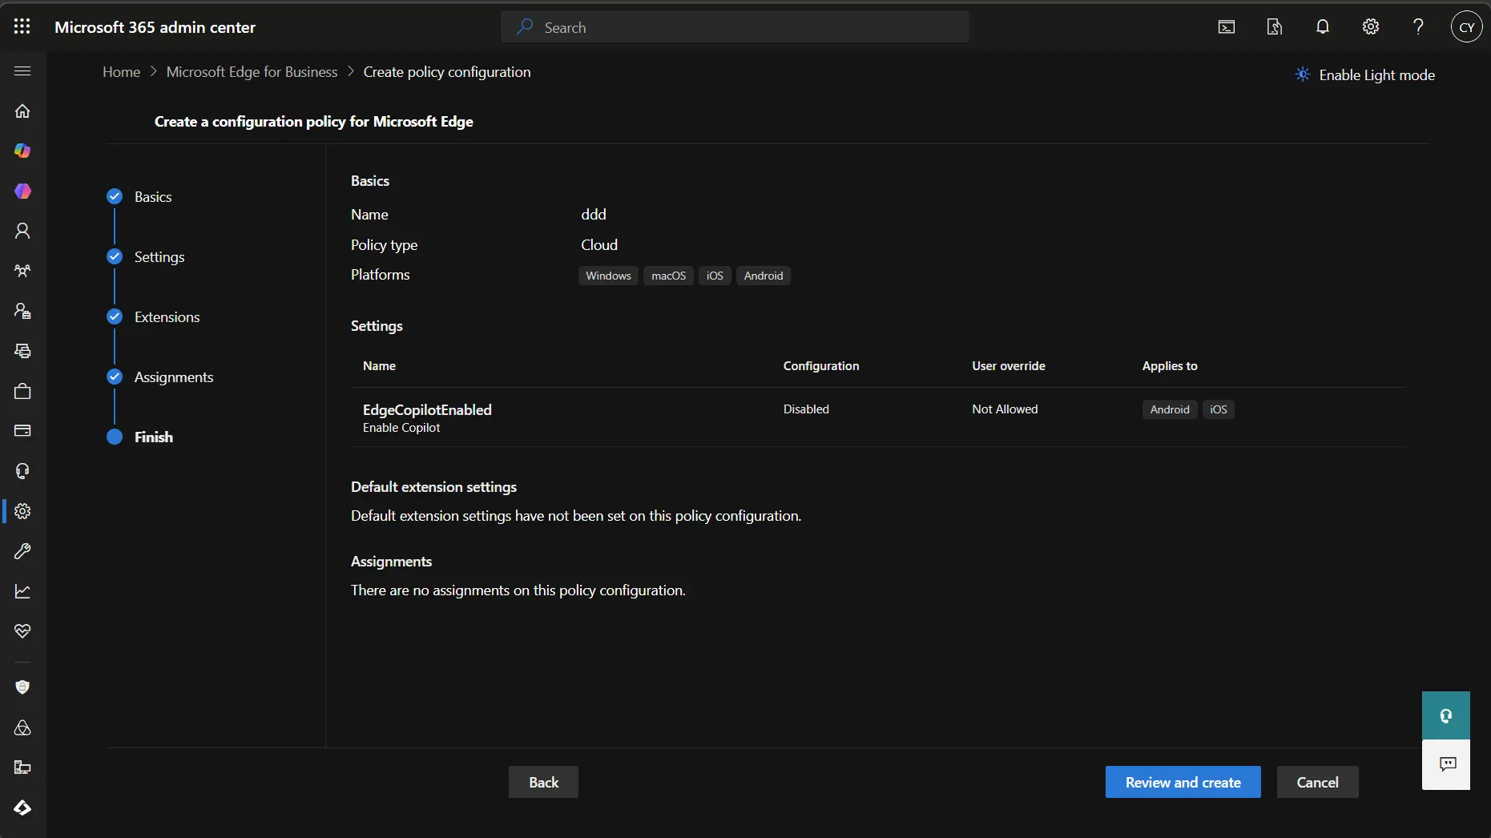Open the app launcher waffle icon
This screenshot has height=838, width=1491.
[22, 27]
